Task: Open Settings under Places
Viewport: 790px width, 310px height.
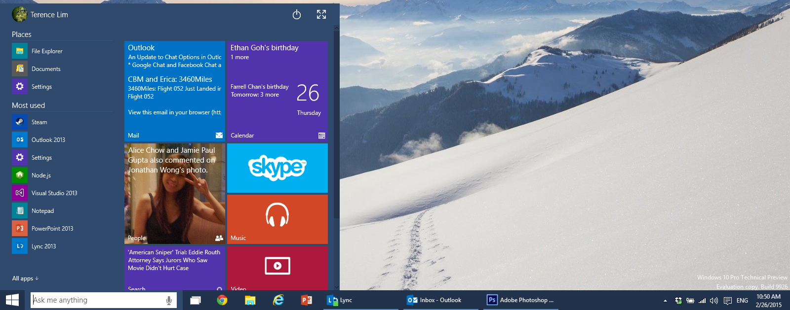Action: coord(62,87)
